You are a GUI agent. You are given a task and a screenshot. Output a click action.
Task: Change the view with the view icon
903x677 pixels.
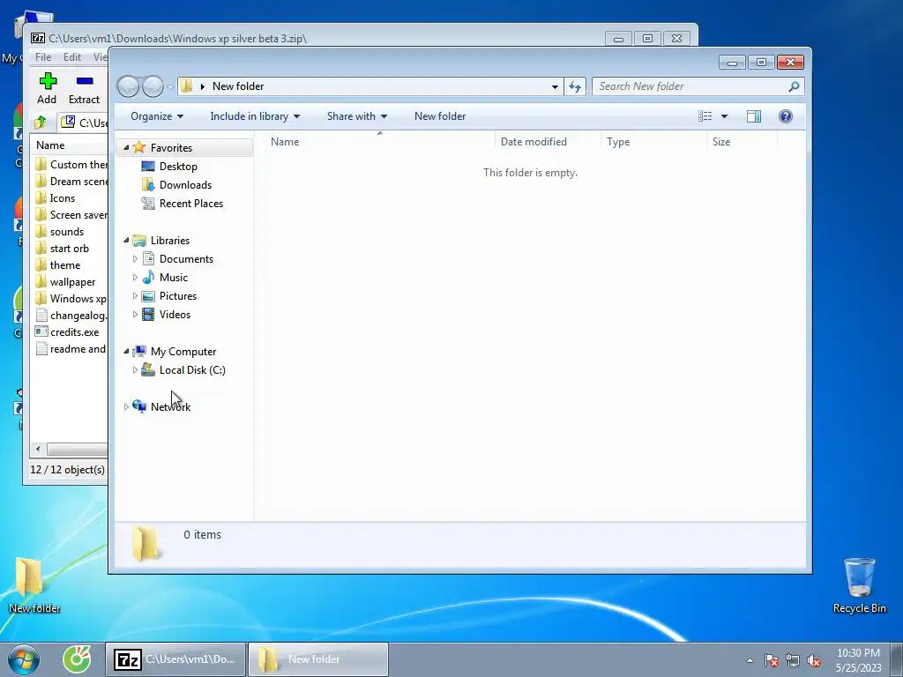(x=705, y=116)
